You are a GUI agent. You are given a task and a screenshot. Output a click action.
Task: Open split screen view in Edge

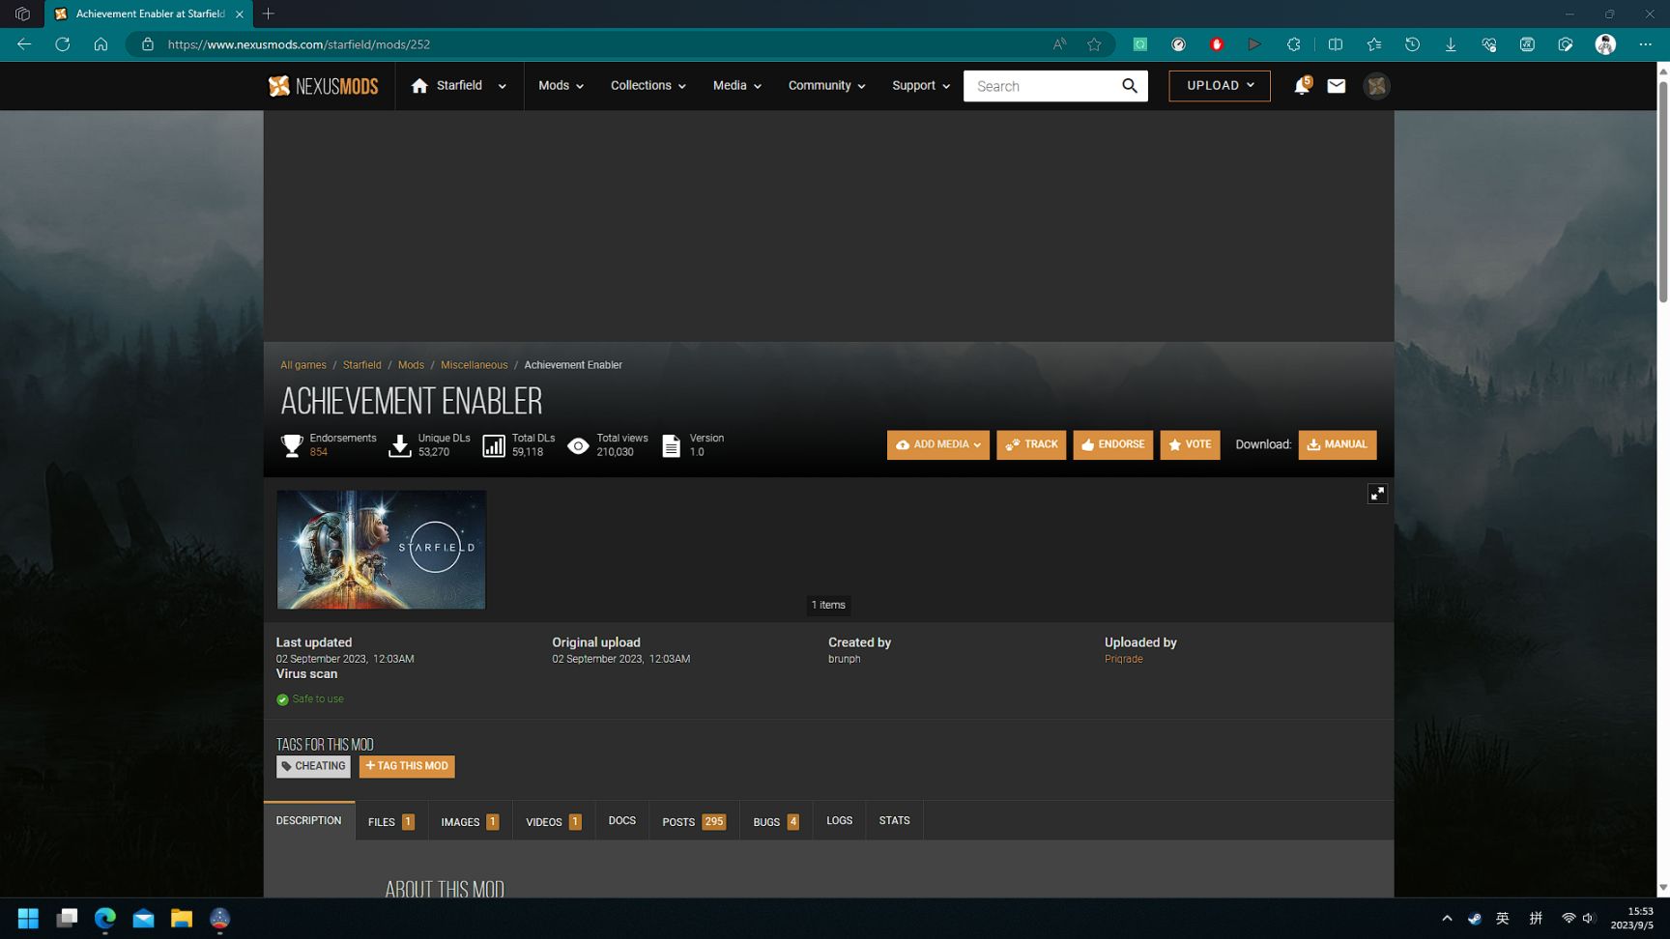(1336, 44)
